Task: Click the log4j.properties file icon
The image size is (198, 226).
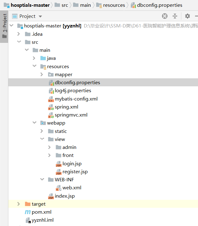Action: point(51,91)
